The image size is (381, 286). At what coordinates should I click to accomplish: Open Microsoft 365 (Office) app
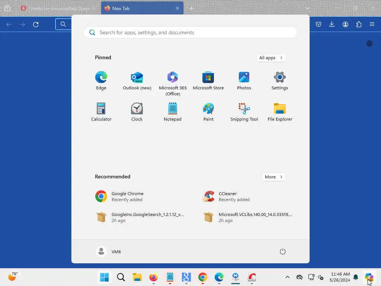(x=173, y=84)
